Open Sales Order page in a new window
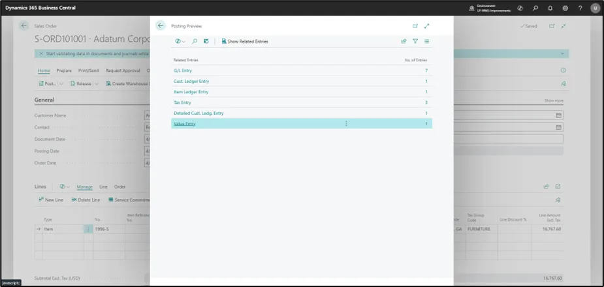 pyautogui.click(x=552, y=26)
